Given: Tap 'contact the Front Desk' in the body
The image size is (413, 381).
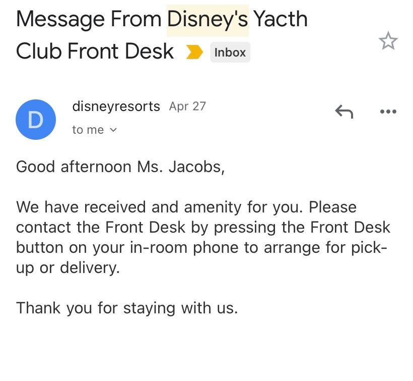Looking at the screenshot, I should pyautogui.click(x=101, y=228).
